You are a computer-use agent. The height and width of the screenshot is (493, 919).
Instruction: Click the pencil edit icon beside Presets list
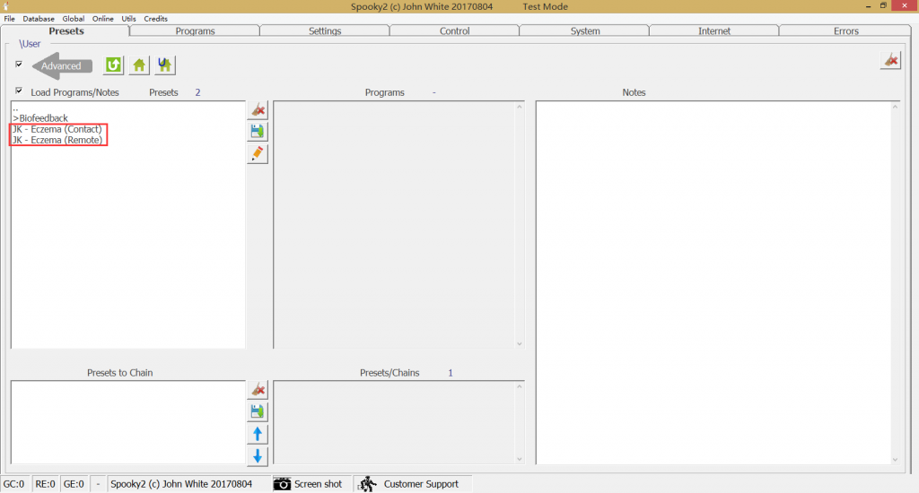point(258,154)
